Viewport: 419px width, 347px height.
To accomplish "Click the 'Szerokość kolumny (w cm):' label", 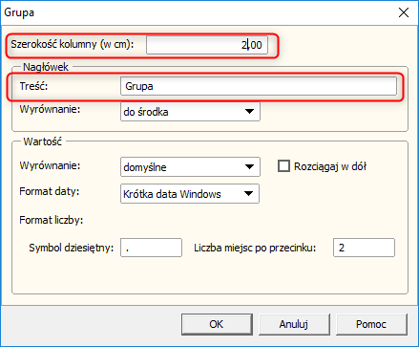I will tap(73, 44).
